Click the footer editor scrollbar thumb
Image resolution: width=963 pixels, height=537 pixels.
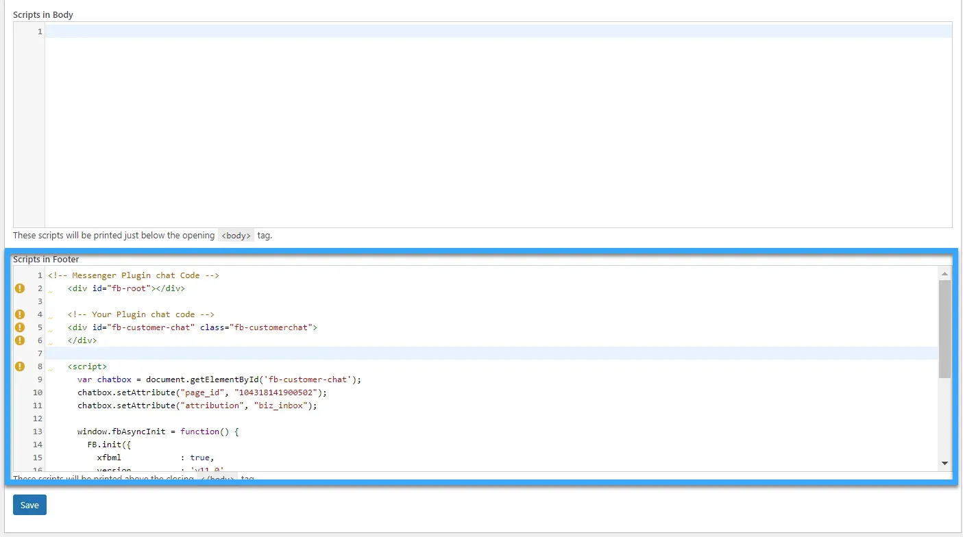pos(944,329)
